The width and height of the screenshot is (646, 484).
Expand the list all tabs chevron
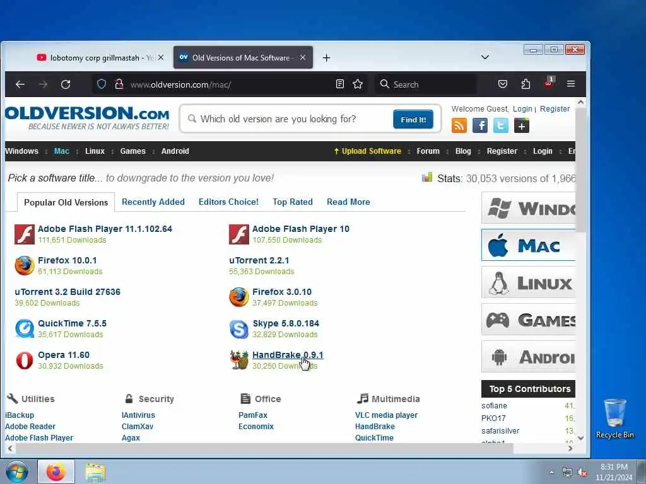(485, 57)
